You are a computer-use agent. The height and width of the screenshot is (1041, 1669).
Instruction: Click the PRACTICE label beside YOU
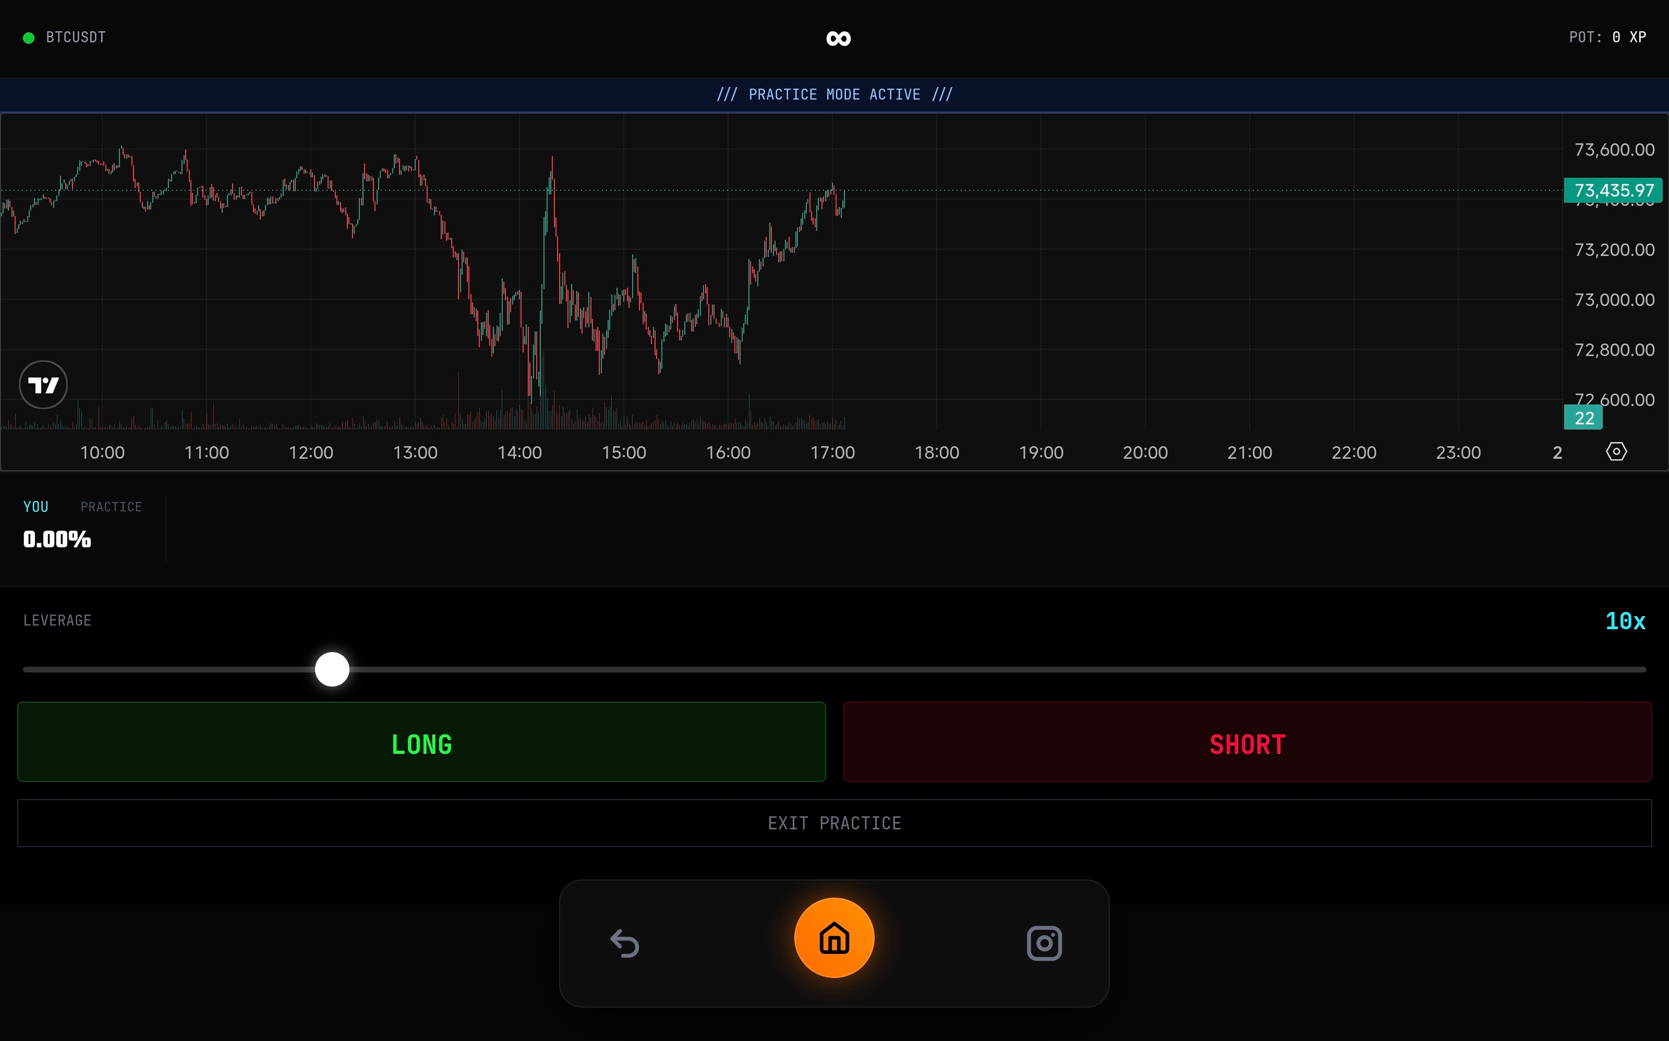[111, 507]
